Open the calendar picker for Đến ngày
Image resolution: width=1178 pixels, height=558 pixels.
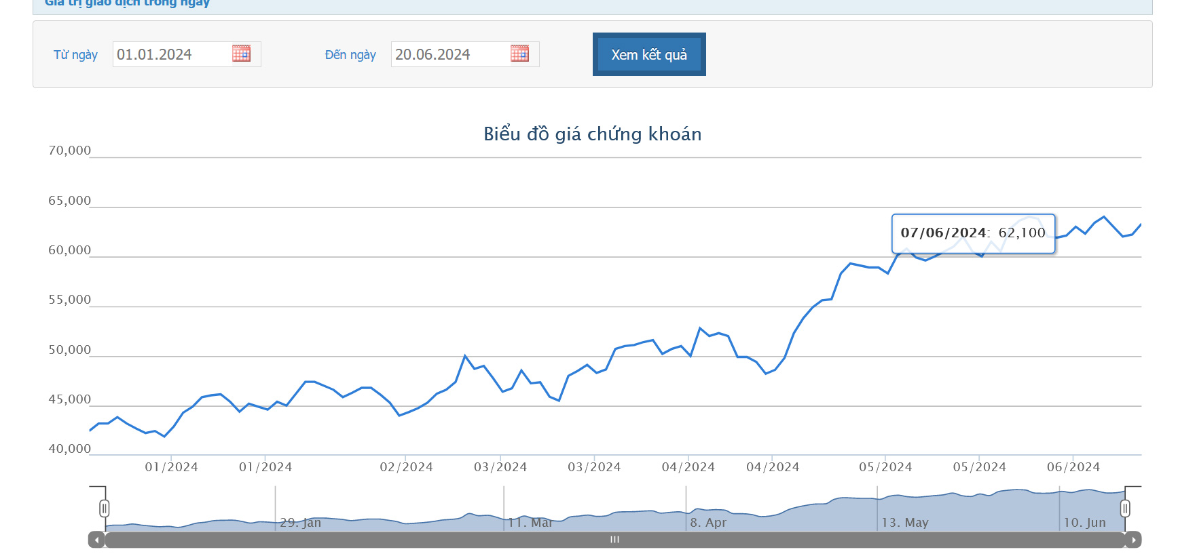(x=519, y=54)
